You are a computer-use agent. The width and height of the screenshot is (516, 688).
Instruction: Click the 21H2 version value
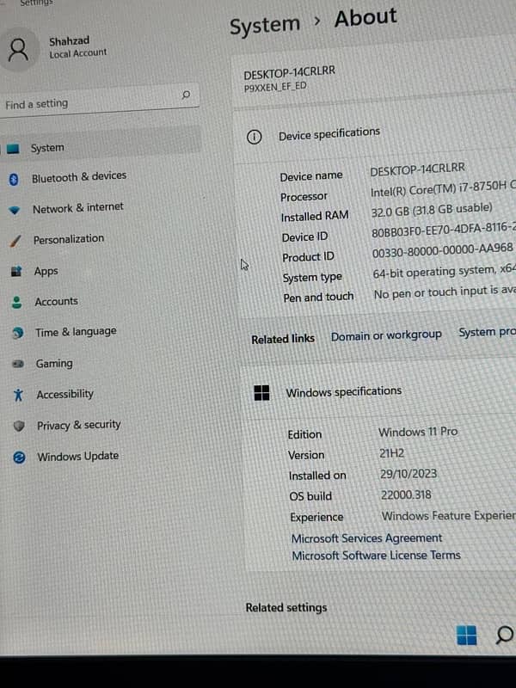pyautogui.click(x=391, y=453)
